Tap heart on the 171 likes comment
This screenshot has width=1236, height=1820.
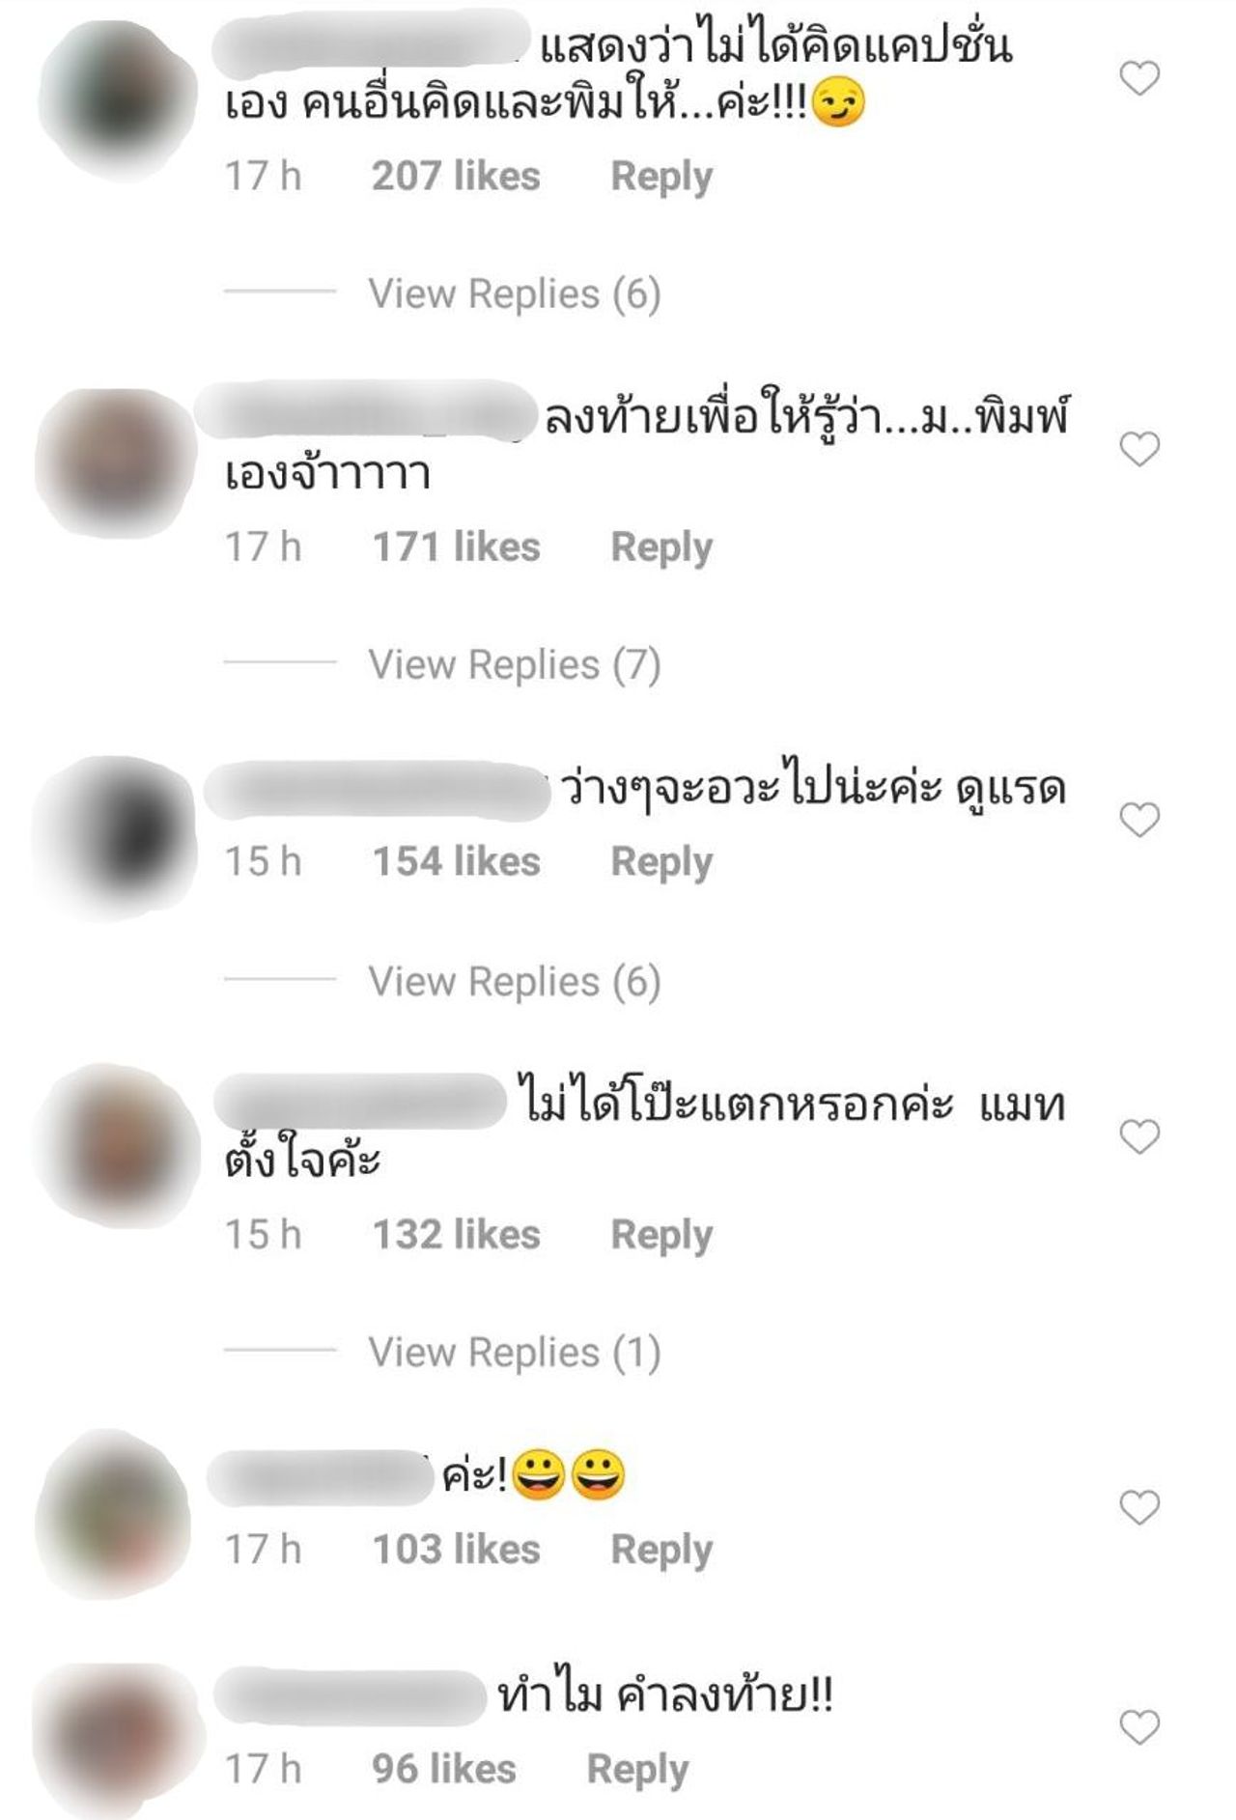[x=1139, y=449]
